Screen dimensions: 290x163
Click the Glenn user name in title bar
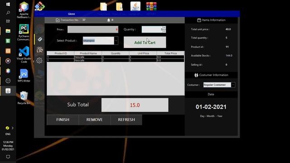[72, 14]
